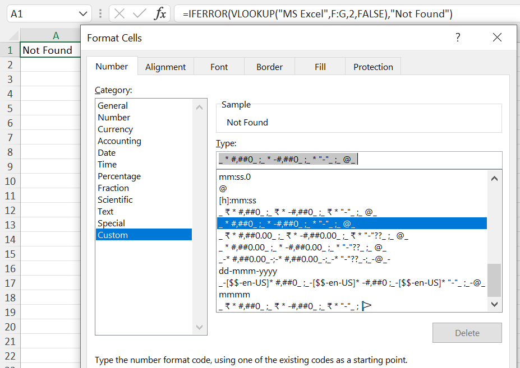Choose the _-* #,##0.00_- format type
This screenshot has width=520, height=368.
click(352, 259)
